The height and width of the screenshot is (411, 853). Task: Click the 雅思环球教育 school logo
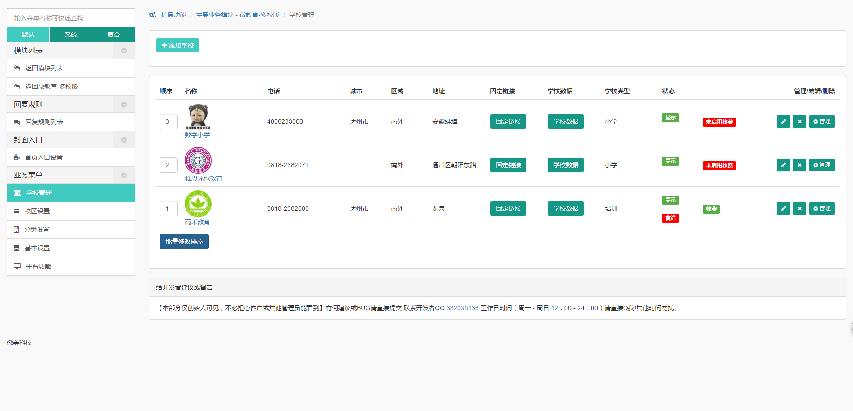198,160
